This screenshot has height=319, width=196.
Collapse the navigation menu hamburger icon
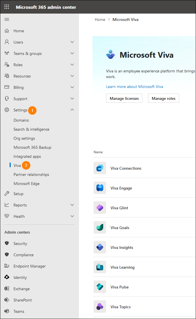[x=7, y=19]
